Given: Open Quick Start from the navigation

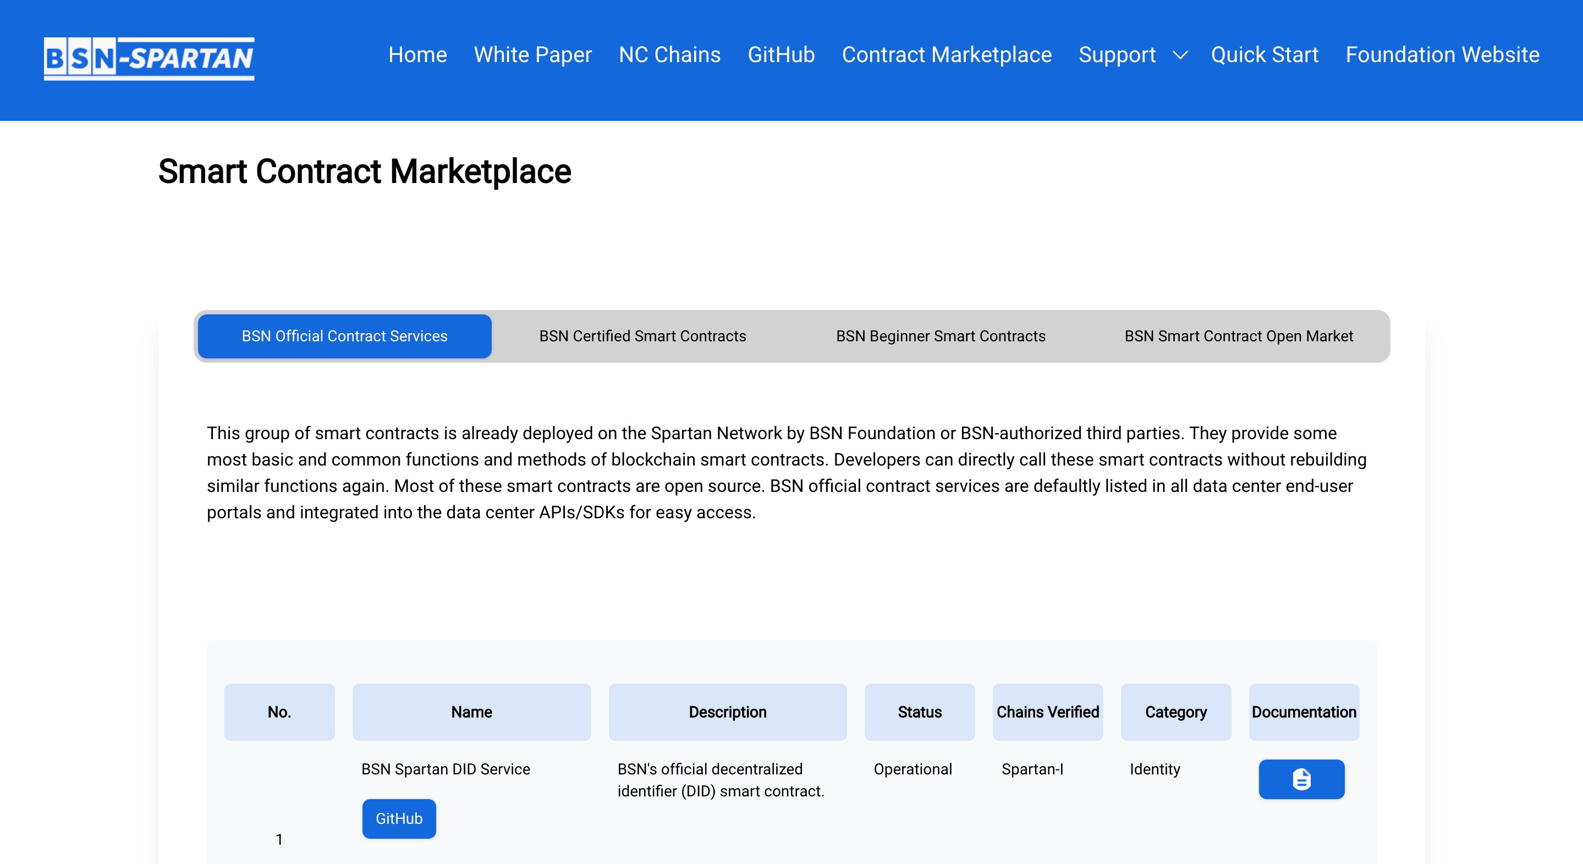Looking at the screenshot, I should (1264, 54).
